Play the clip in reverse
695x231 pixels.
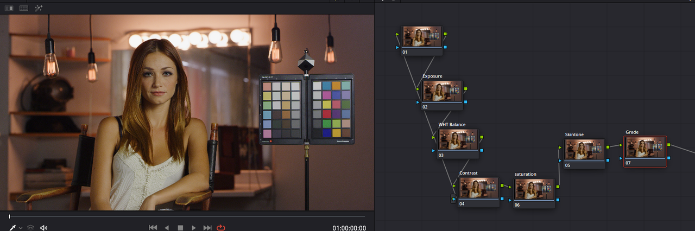click(167, 228)
